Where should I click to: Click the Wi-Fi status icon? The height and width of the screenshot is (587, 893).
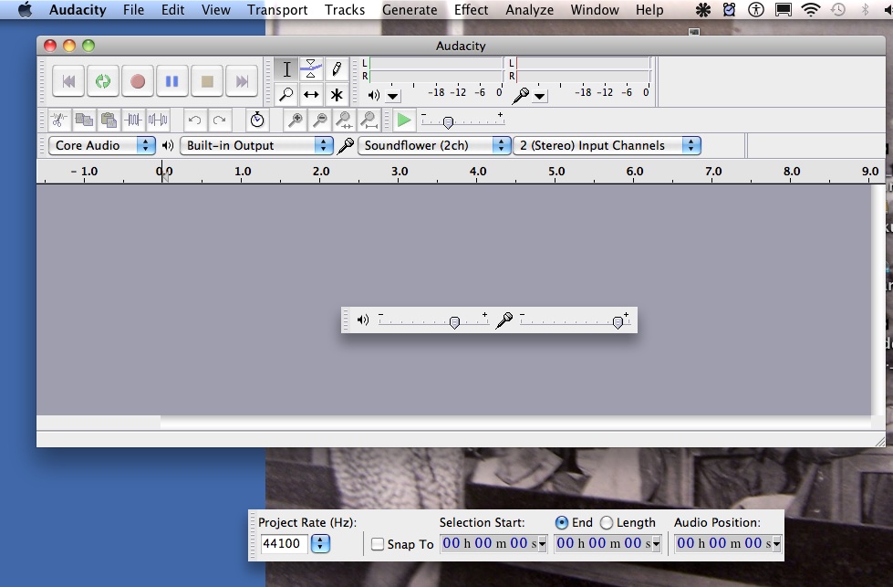click(810, 10)
